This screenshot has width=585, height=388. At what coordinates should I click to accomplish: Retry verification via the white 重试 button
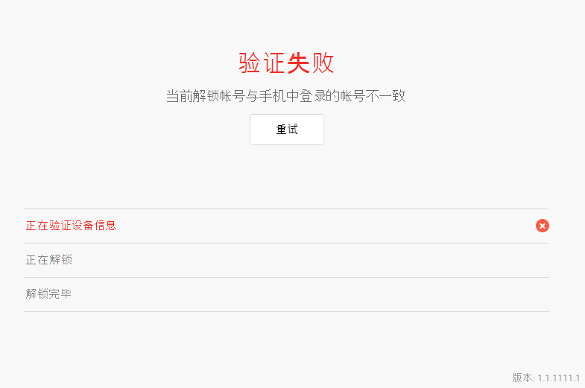(x=286, y=130)
